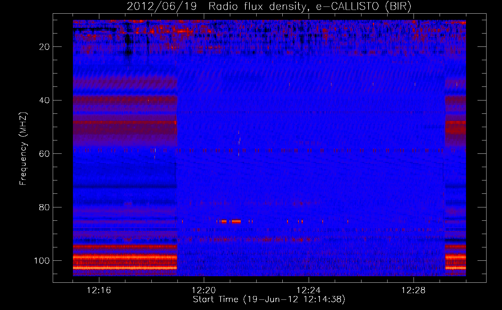
Task: Click the 'Frequency (MHZ)' axis label
Action: (23, 149)
